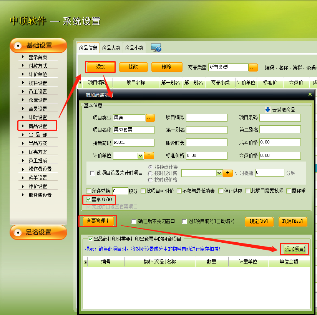Image resolution: width=317 pixels, height=315 pixels.
Task: Click 项目名称 column header in product table
Action: tap(136, 83)
